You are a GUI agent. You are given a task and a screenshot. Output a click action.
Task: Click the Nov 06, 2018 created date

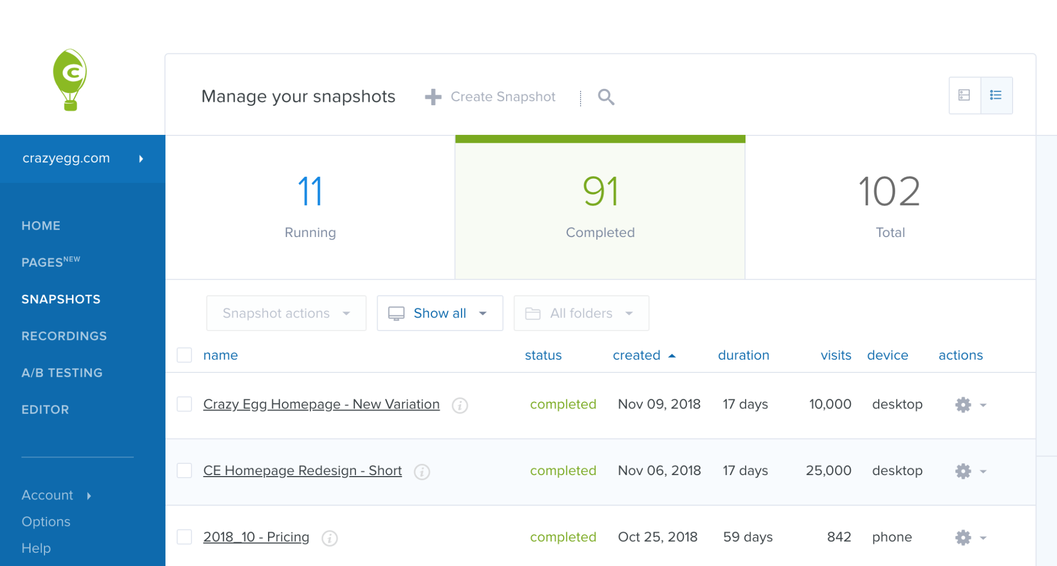tap(659, 470)
